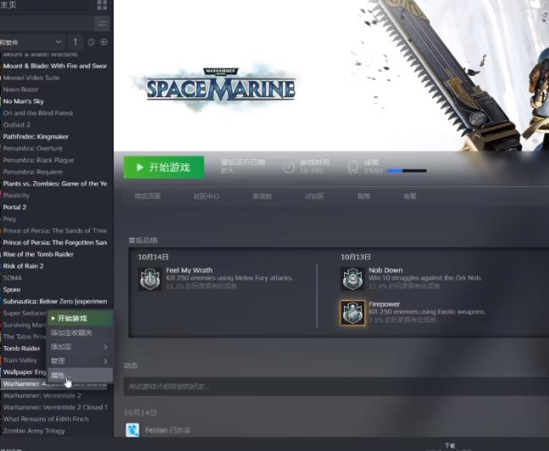Select Portal 2 in library
Viewport: 549px width, 451px height.
[14, 207]
